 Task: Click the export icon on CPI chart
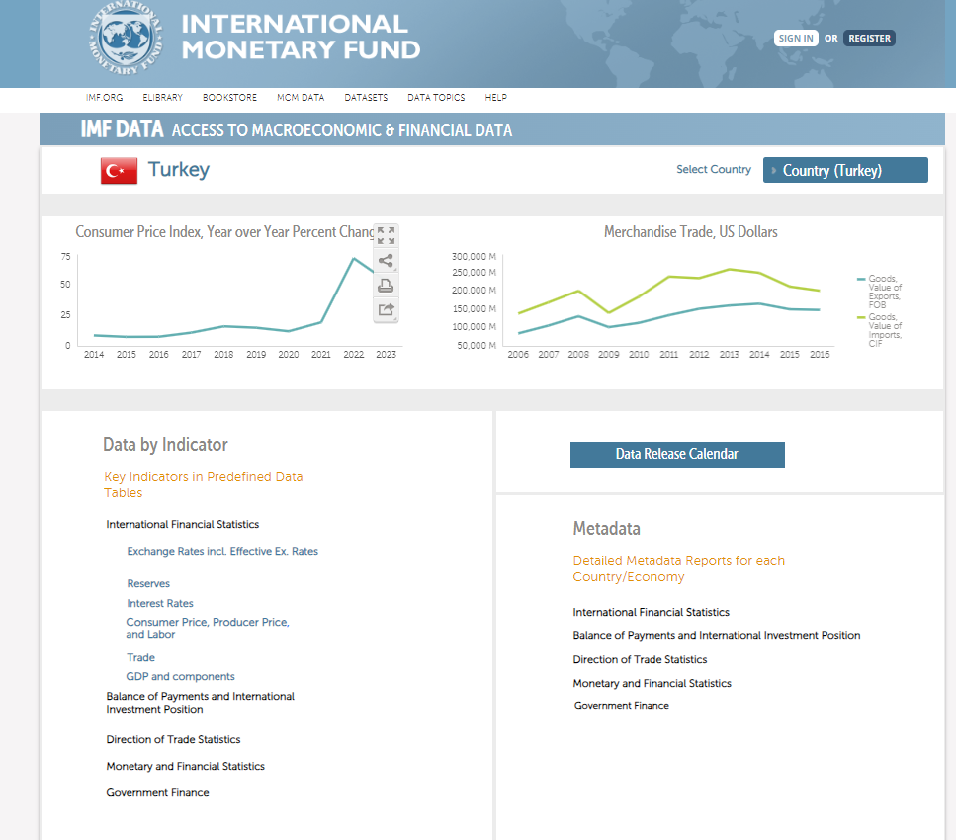pyautogui.click(x=386, y=309)
